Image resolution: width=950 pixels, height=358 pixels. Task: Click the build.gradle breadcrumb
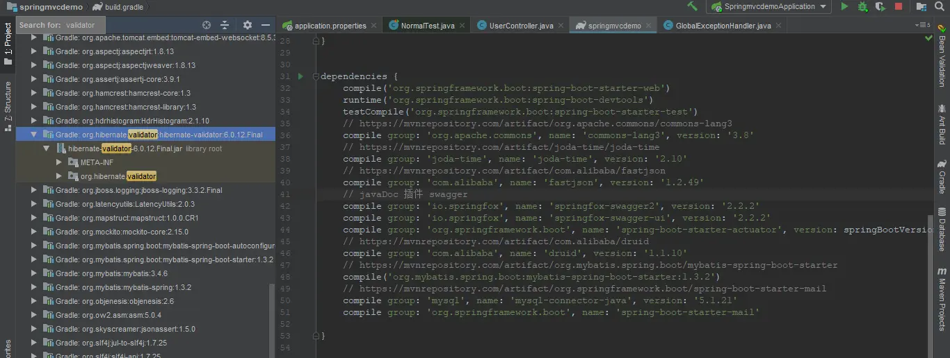pos(118,7)
